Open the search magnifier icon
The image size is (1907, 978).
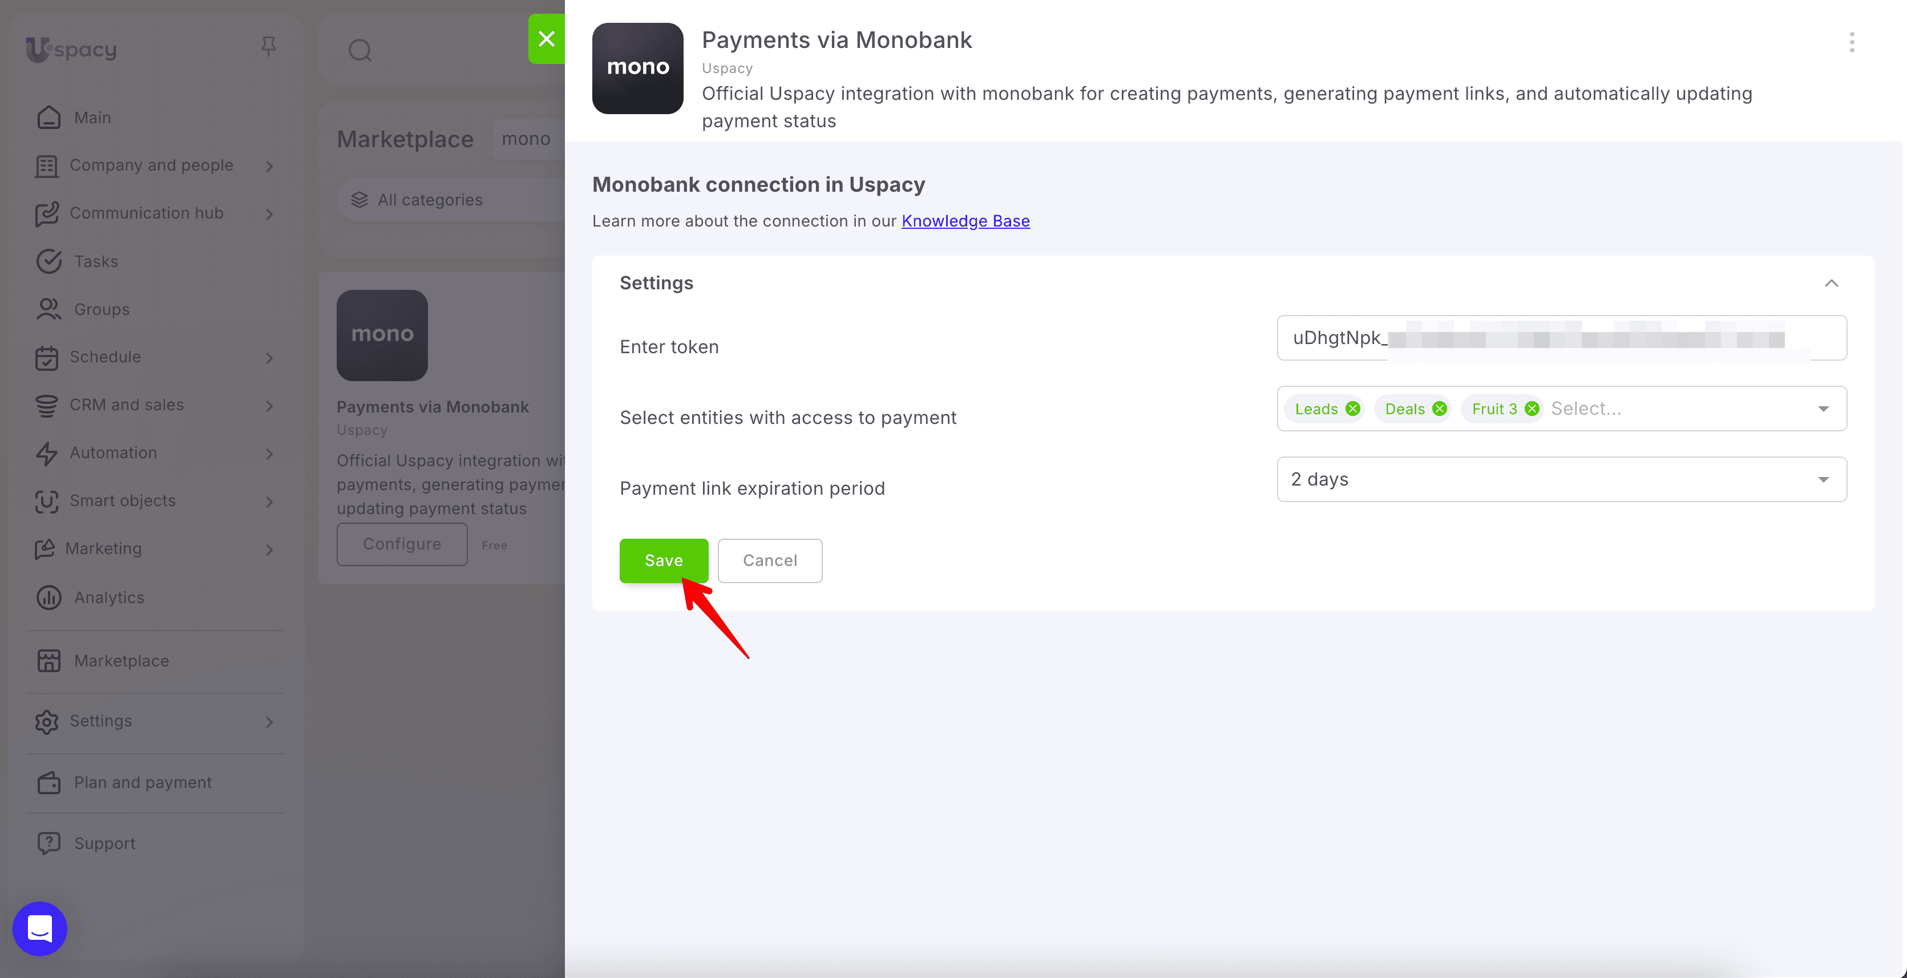360,50
